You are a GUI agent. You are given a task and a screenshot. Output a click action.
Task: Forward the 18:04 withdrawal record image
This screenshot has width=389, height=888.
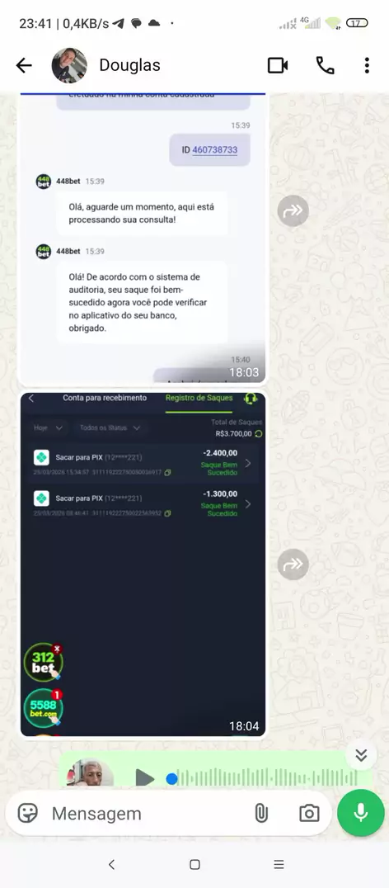click(293, 564)
